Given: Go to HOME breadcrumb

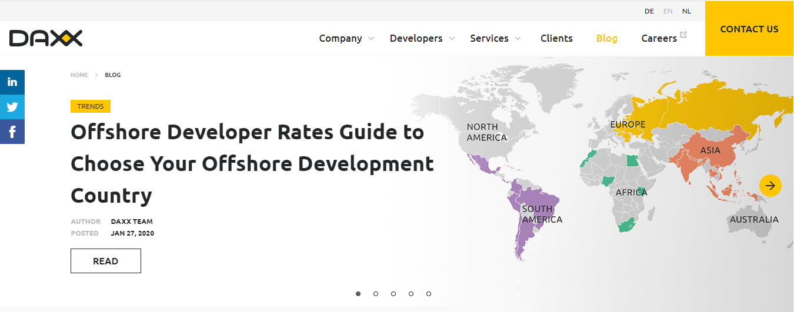Looking at the screenshot, I should [79, 75].
